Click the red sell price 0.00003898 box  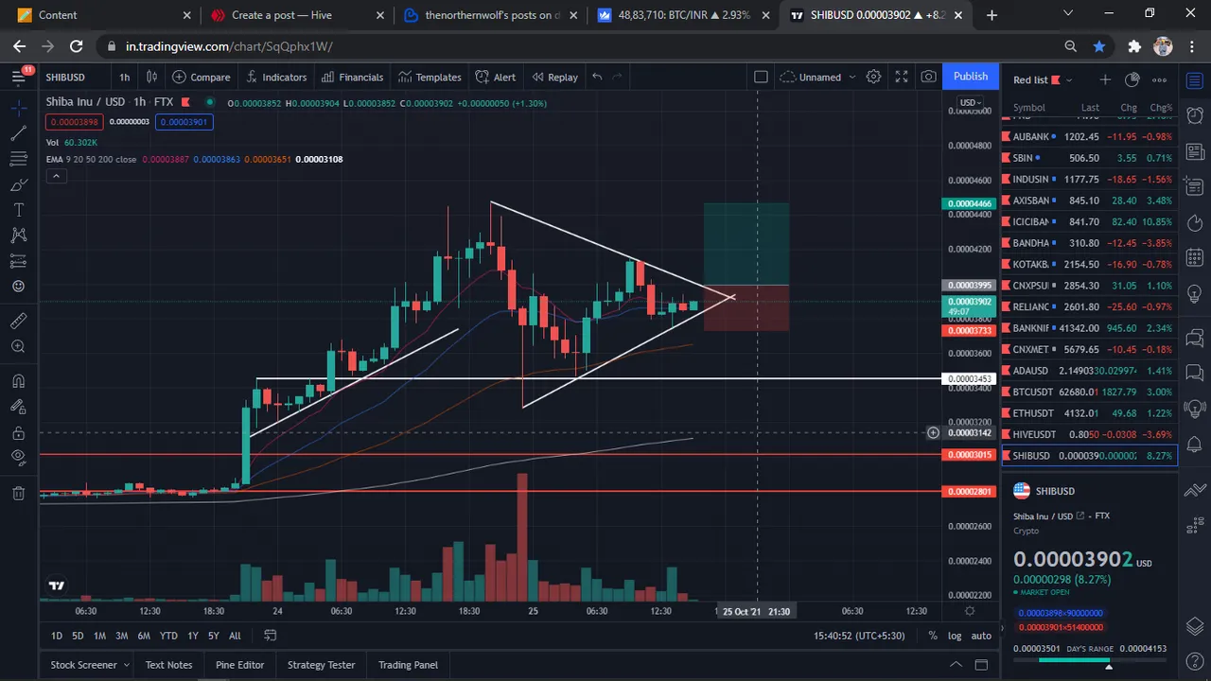75,122
